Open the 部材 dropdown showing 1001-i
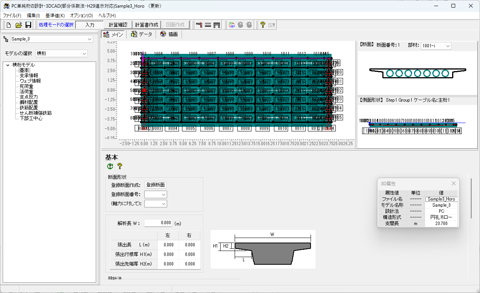 (x=436, y=46)
